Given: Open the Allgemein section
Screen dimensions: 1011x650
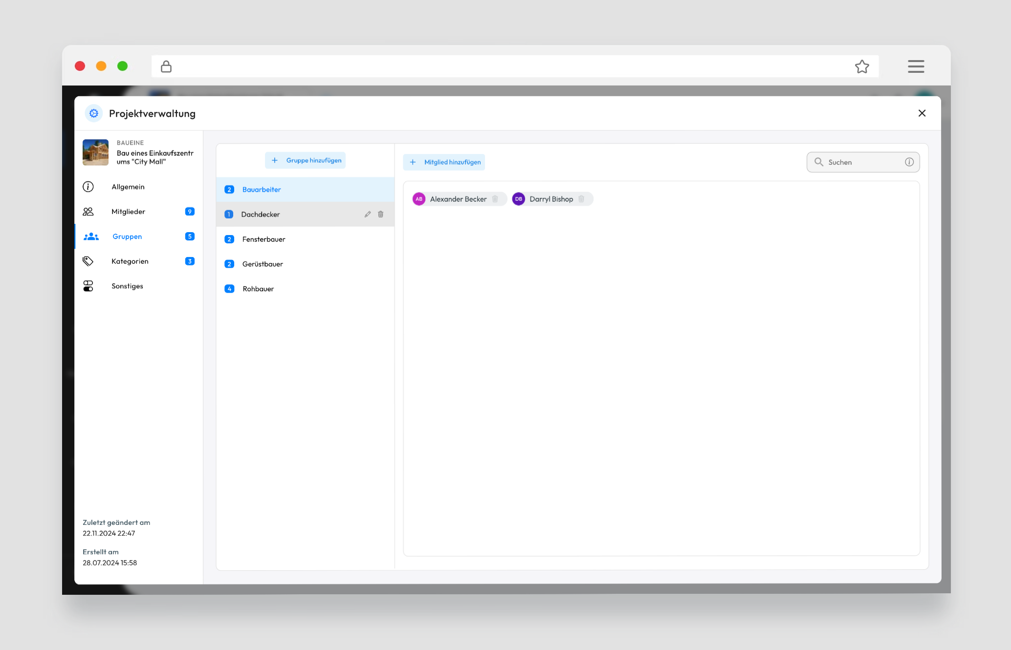Looking at the screenshot, I should coord(128,187).
